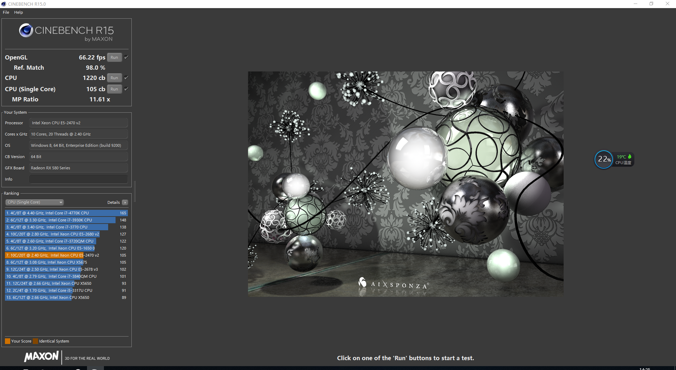Click the '3D FOR THE REAL WORLD' tagline
676x370 pixels.
tap(87, 358)
